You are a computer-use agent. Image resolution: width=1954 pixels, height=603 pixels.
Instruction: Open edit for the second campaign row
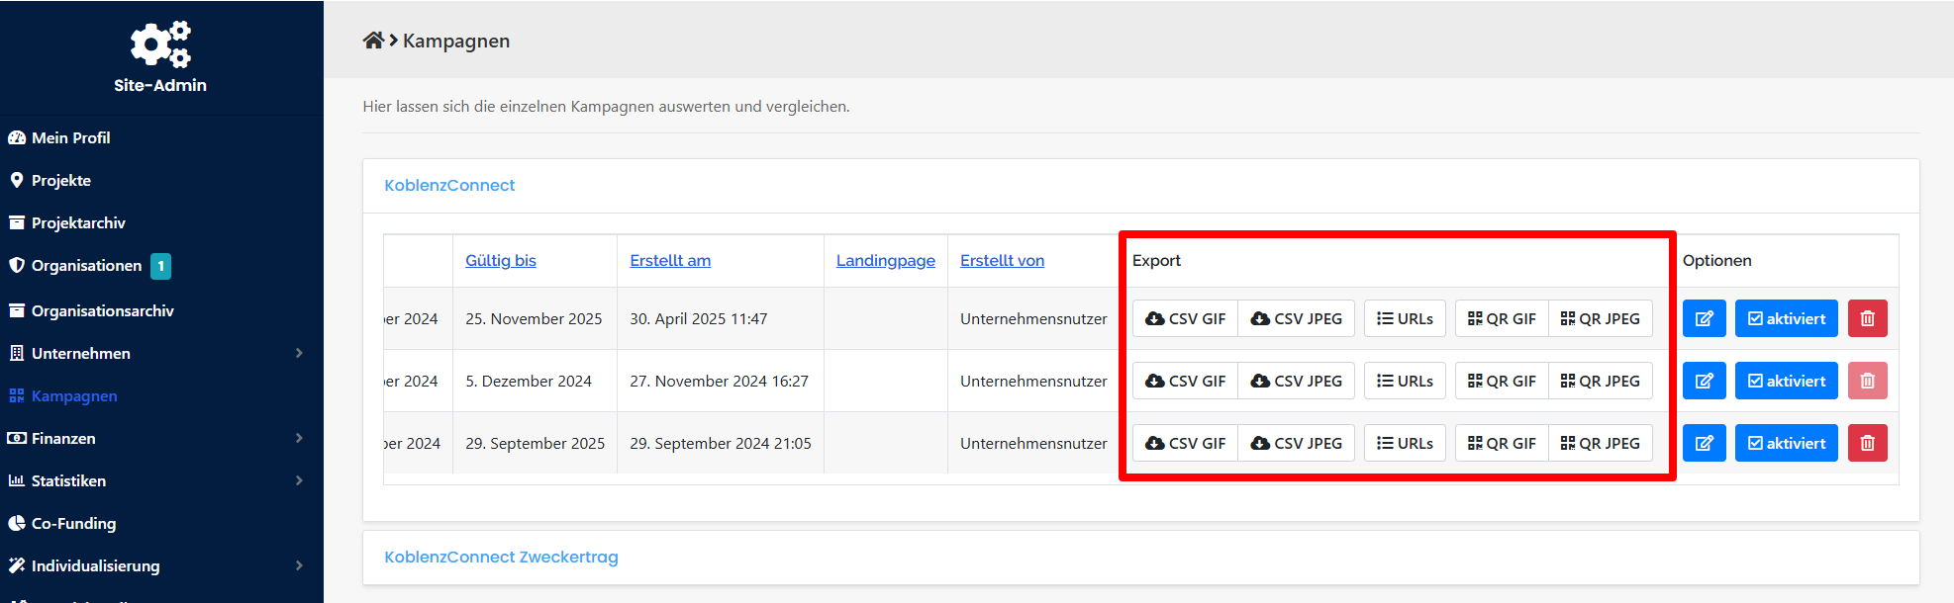(x=1704, y=381)
